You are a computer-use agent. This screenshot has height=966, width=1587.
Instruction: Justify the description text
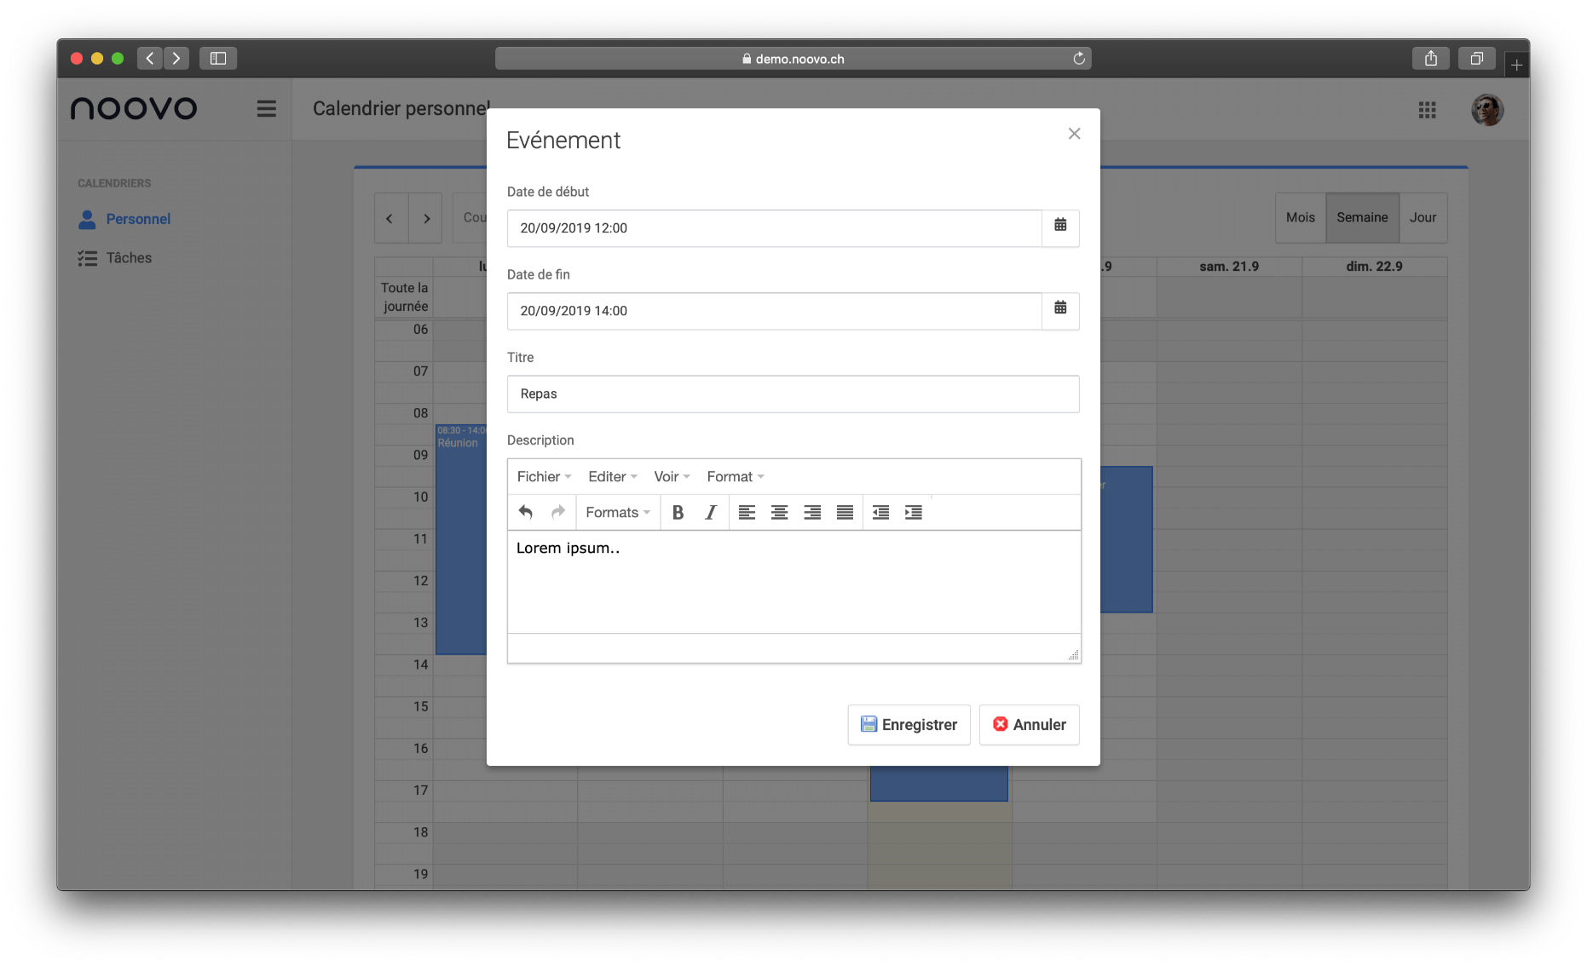[845, 512]
